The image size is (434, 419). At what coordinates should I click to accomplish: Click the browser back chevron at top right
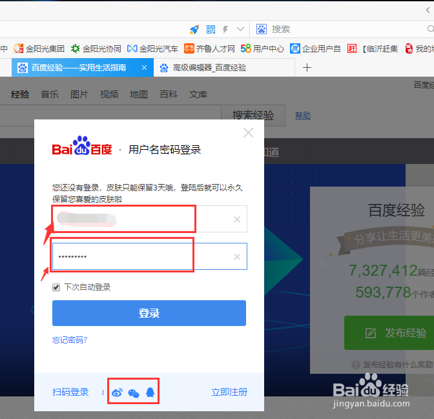[428, 10]
